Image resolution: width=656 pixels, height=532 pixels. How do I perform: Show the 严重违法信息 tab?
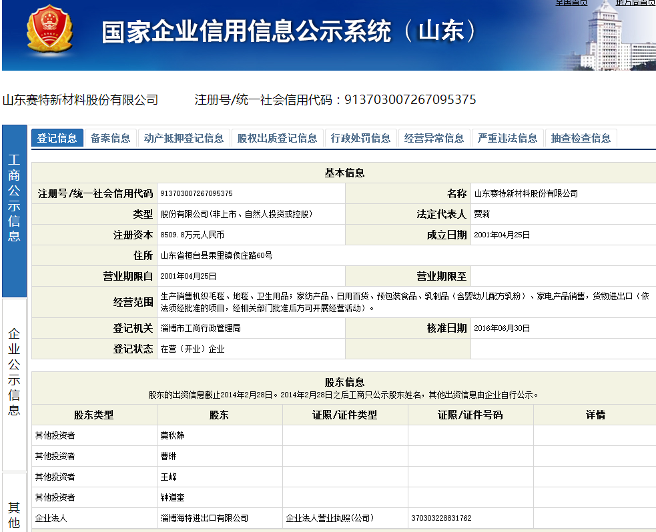point(508,138)
